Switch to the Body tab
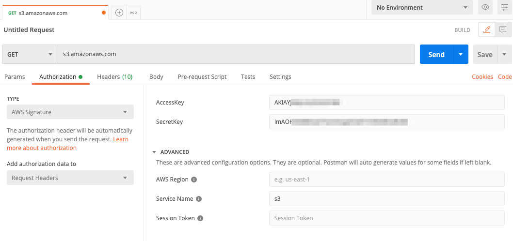 click(x=156, y=77)
